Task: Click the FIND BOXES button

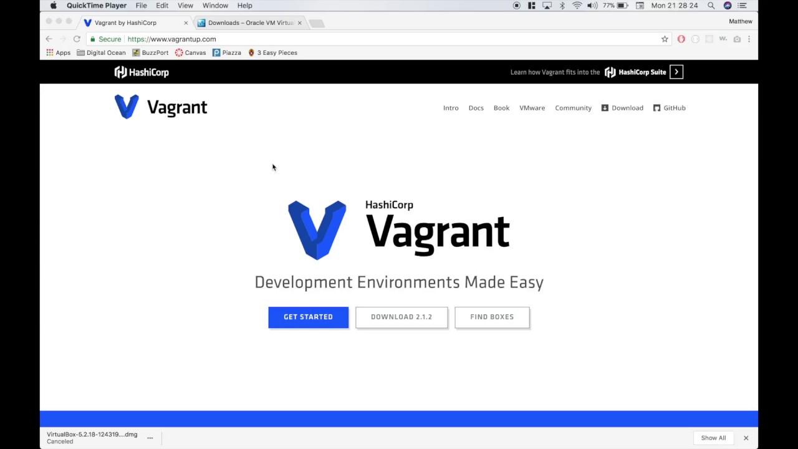Action: point(492,317)
